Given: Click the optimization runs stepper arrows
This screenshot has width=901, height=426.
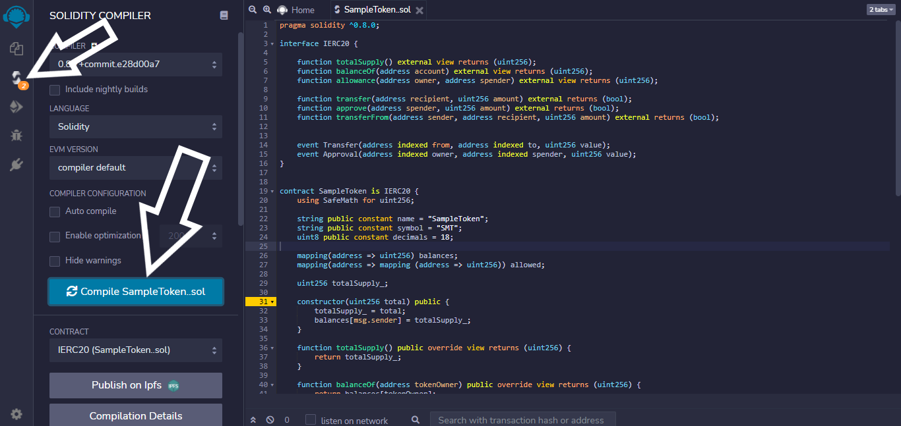Looking at the screenshot, I should 214,236.
